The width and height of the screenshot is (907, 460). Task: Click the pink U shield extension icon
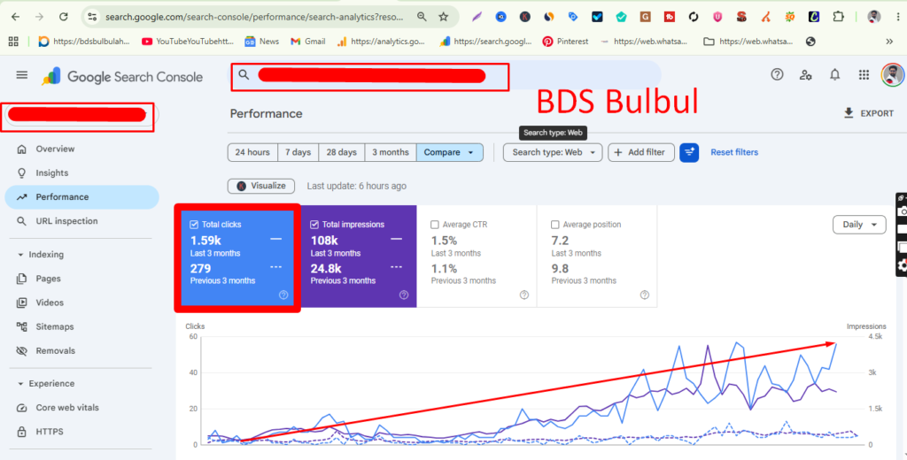click(x=717, y=17)
